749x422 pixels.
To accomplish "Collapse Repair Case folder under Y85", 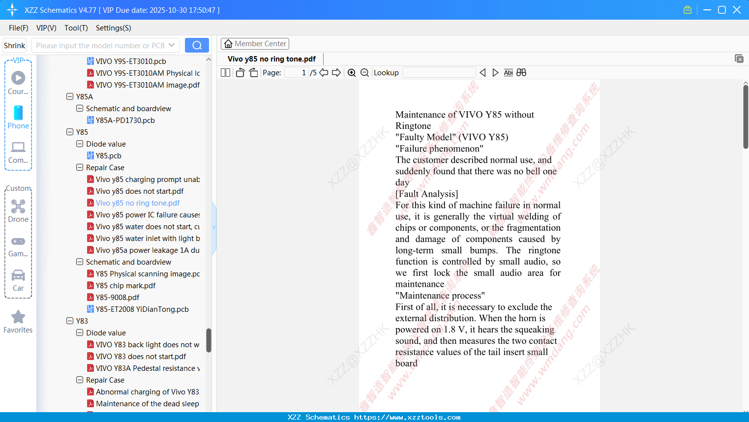I will pyautogui.click(x=80, y=168).
